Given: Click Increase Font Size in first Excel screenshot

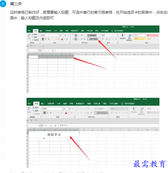Looking at the screenshot, I should click(x=66, y=35).
